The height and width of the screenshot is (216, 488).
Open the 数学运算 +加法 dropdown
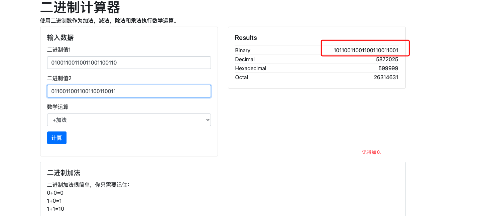[x=129, y=120]
